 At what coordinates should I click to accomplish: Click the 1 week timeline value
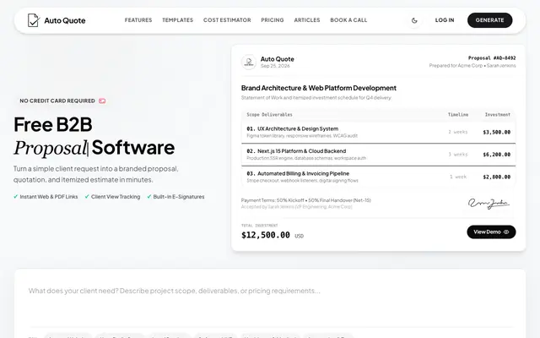(x=458, y=177)
